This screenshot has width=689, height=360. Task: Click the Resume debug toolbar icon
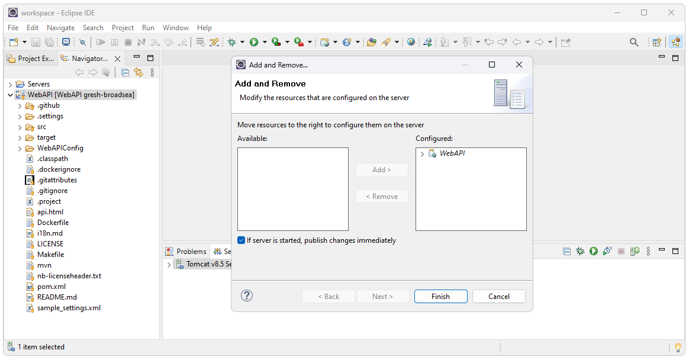point(101,42)
